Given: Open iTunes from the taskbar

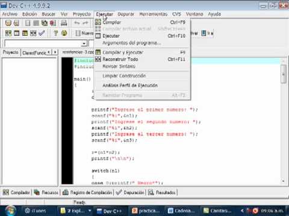Looking at the screenshot, I should [36, 211].
